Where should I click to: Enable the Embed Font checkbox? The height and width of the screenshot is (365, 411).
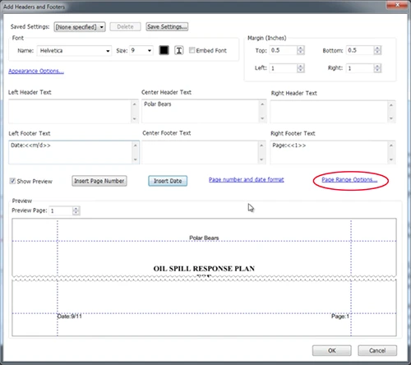[192, 50]
